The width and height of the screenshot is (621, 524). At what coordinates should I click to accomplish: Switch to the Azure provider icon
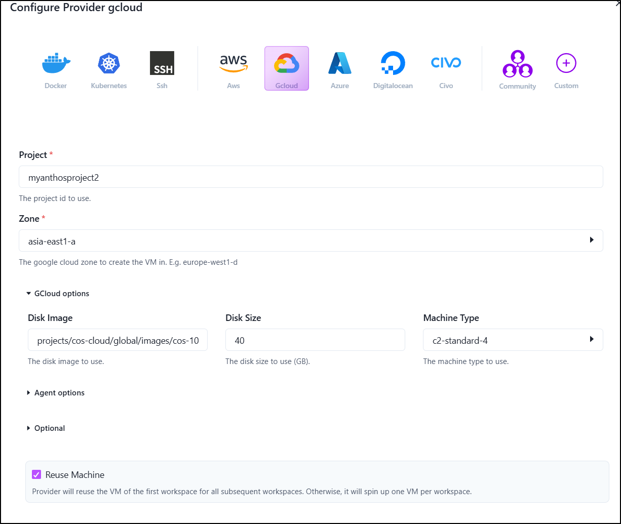point(340,68)
